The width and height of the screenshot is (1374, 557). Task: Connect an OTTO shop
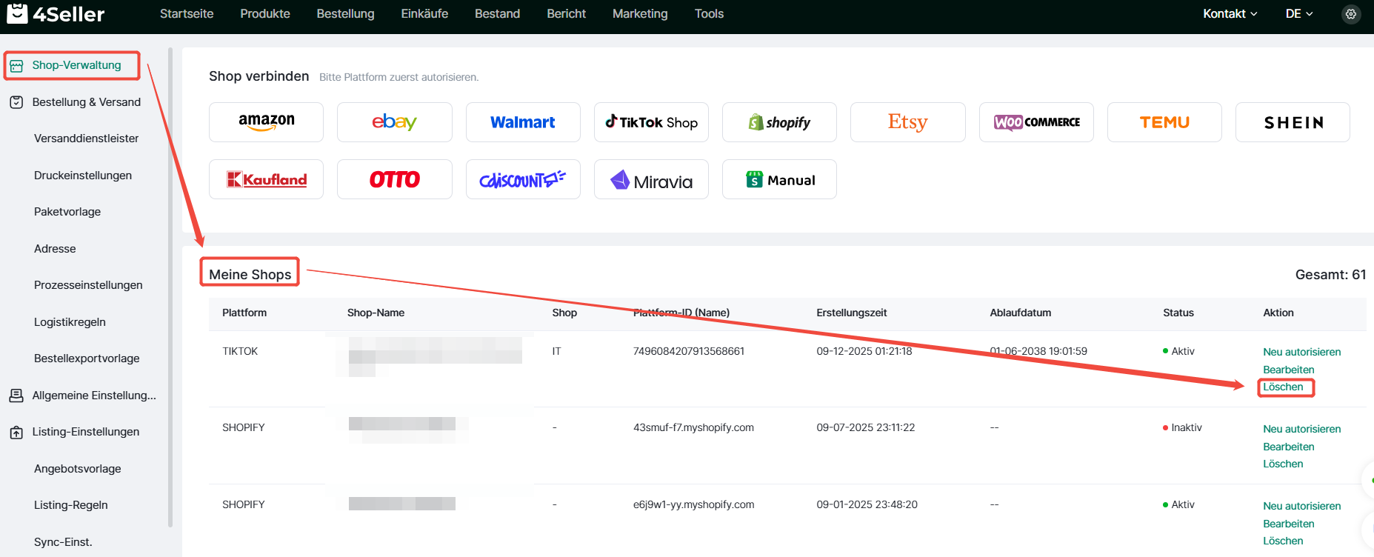click(394, 179)
